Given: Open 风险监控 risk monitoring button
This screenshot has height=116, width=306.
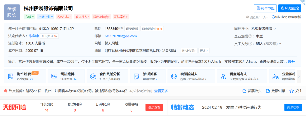Looking at the screenshot, I should coord(290,8).
